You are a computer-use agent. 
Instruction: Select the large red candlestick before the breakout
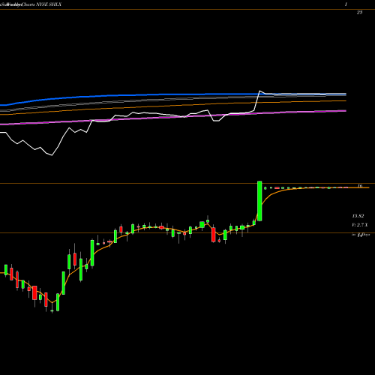[x=213, y=234]
